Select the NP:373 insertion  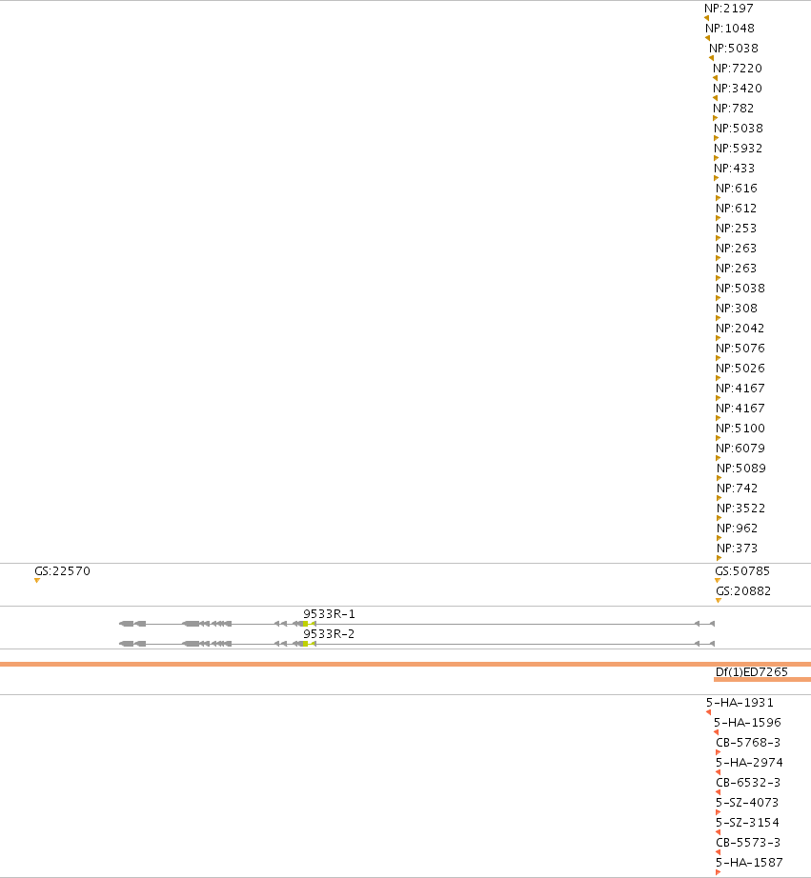click(738, 549)
